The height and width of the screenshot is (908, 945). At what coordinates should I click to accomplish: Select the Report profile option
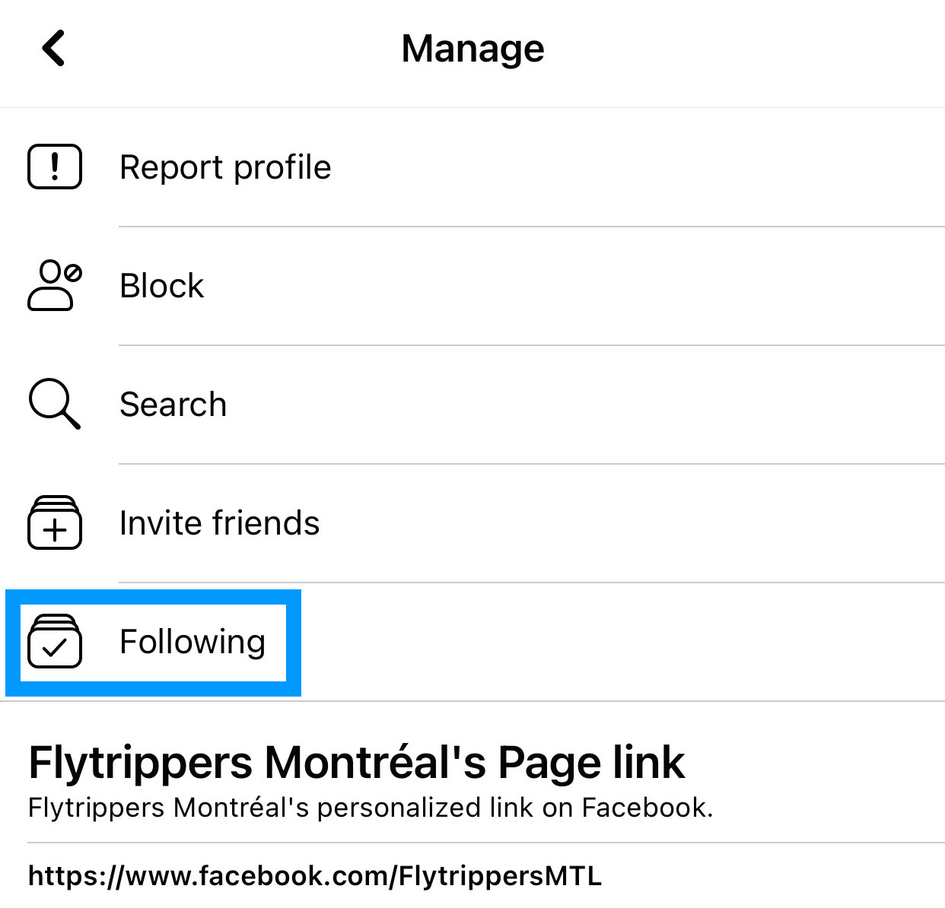coord(225,167)
